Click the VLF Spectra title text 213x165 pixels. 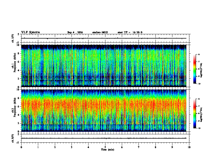[30, 32]
